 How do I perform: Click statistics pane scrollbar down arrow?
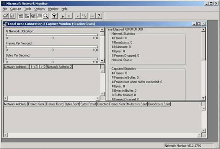point(203,98)
